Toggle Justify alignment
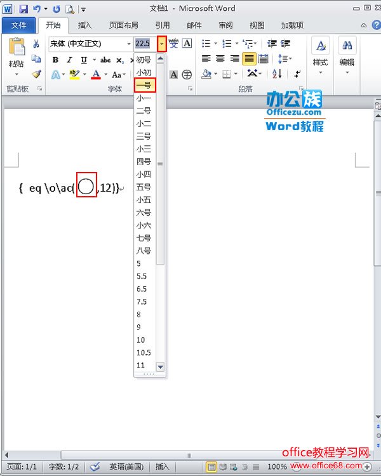This screenshot has width=381, height=476. tap(249, 58)
